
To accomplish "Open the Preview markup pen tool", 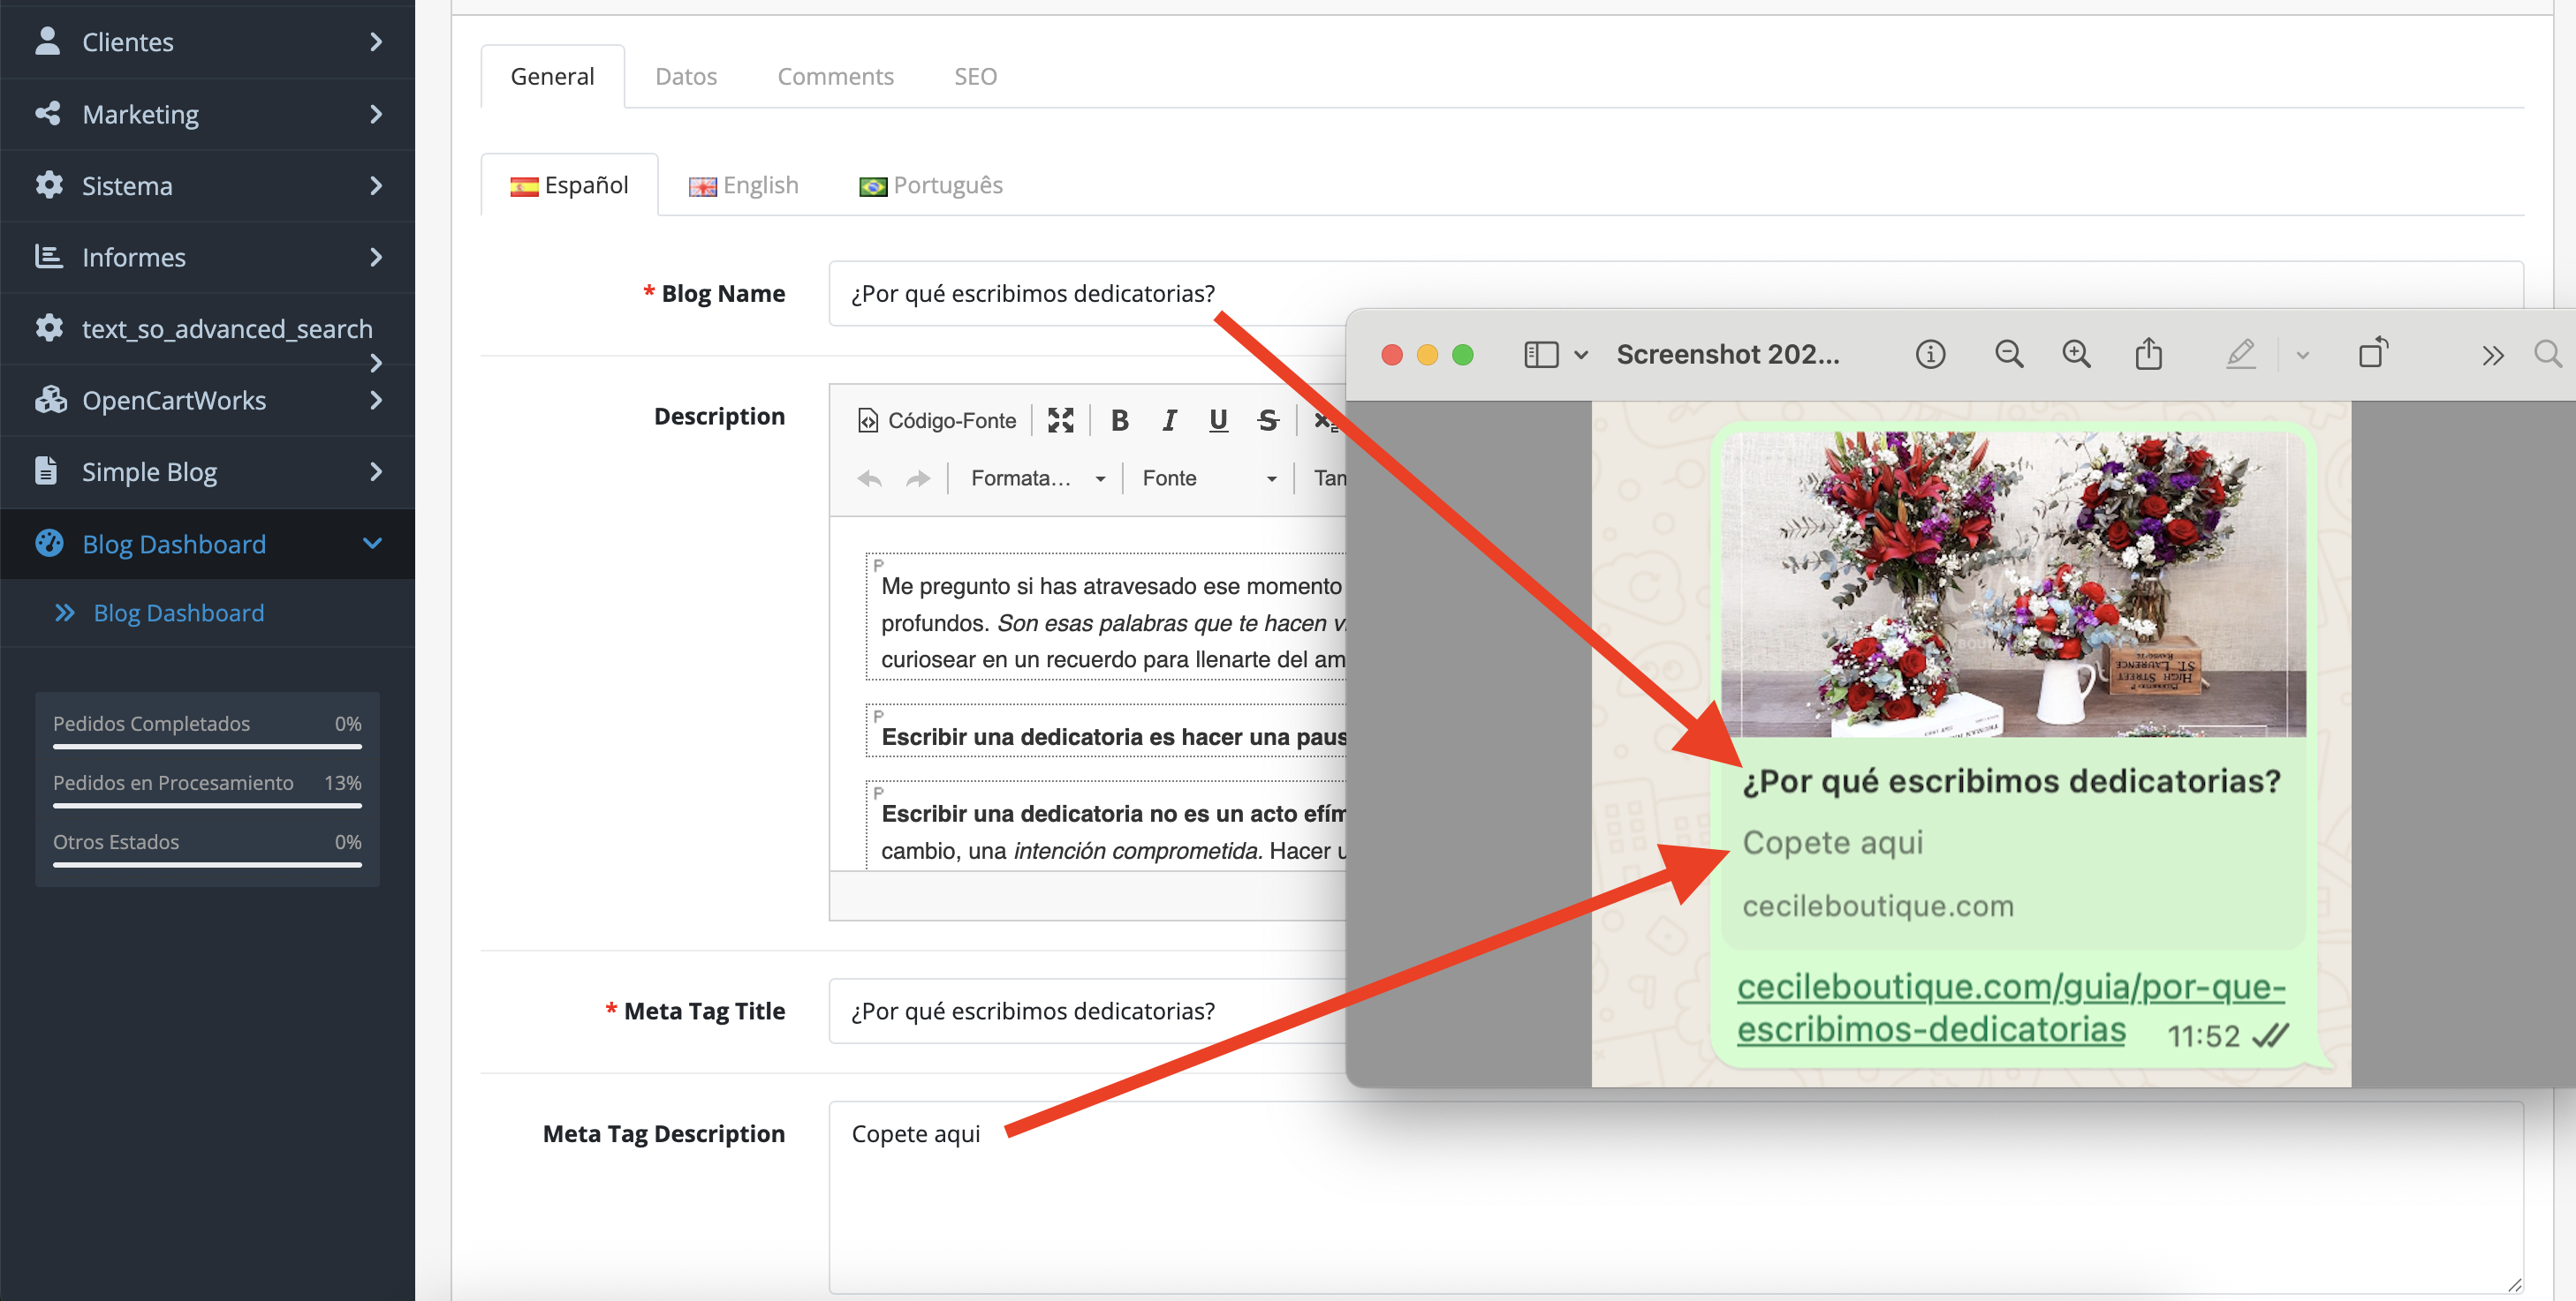I will click(2240, 354).
